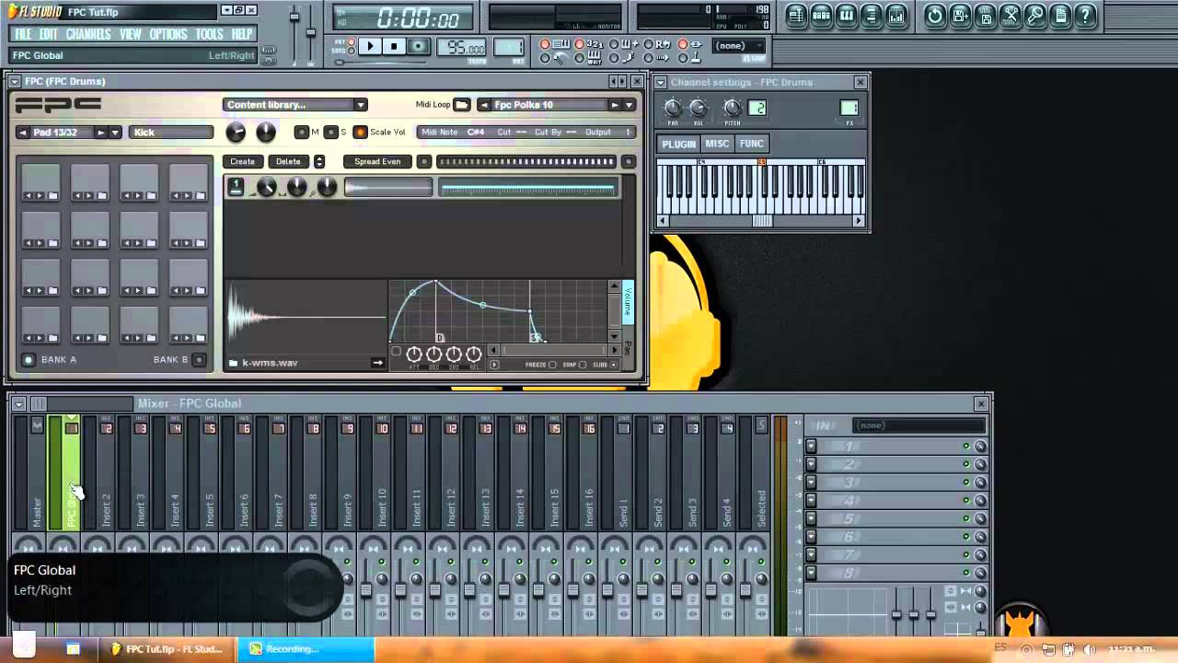The width and height of the screenshot is (1178, 663).
Task: Open the playlist window from toolbar
Action: coord(796,16)
